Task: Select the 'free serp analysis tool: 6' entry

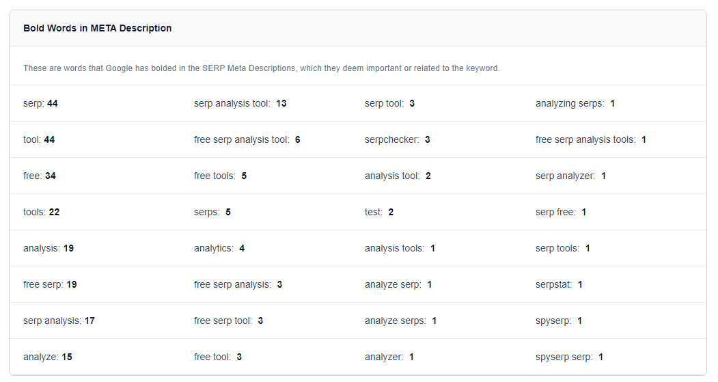Action: coord(247,139)
